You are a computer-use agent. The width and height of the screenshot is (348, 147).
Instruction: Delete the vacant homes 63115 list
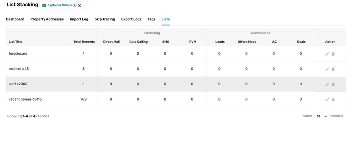point(333,100)
